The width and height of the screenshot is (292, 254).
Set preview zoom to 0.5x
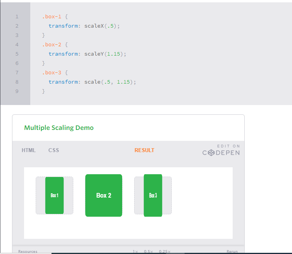[x=148, y=251]
